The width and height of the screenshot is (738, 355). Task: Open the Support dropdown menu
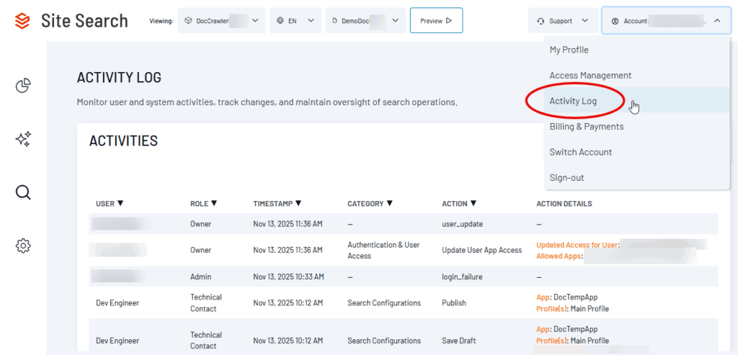pos(563,21)
